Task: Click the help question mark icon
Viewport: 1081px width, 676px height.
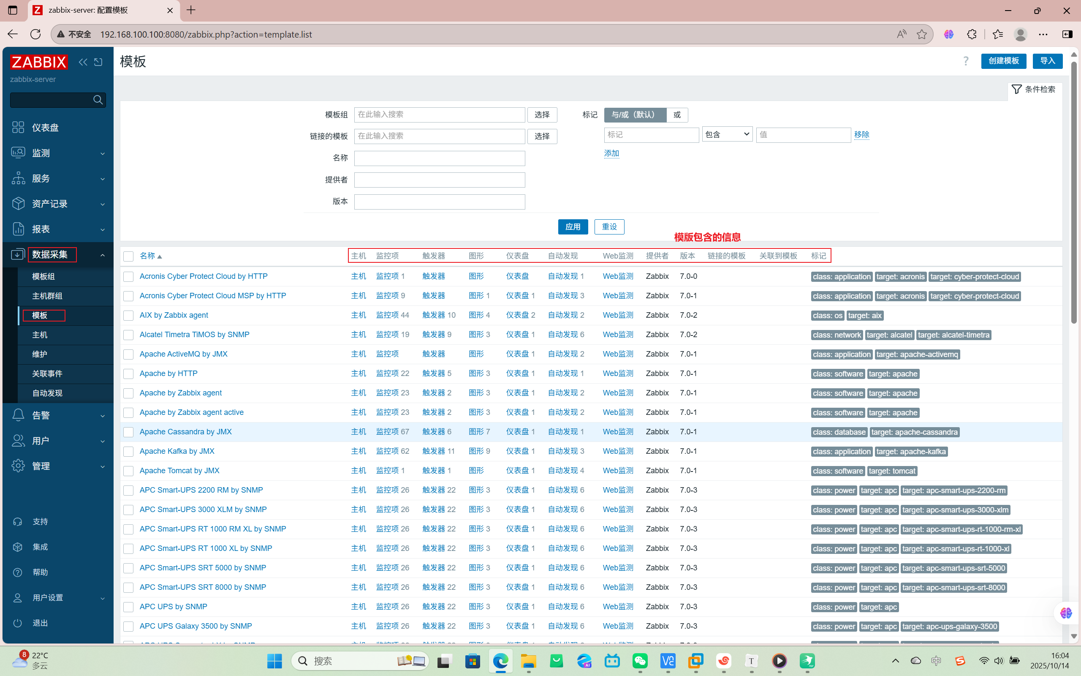Action: point(965,61)
